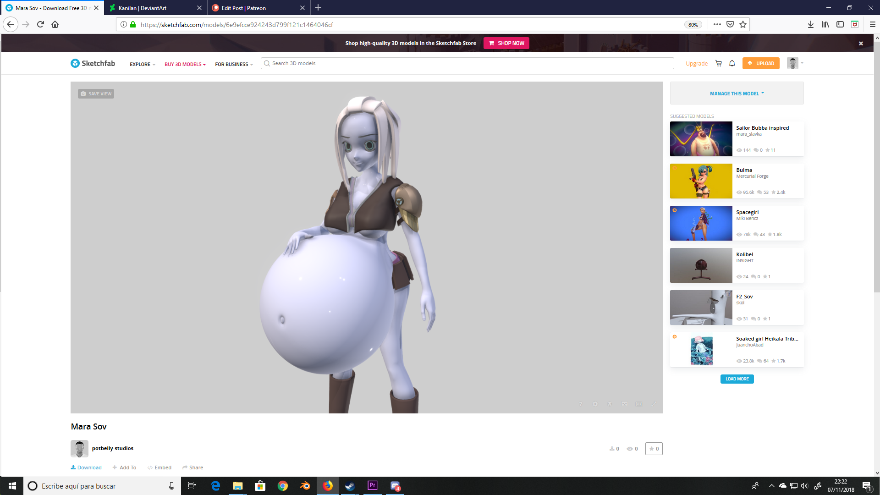Open Adobe Premiere from the taskbar

click(373, 486)
